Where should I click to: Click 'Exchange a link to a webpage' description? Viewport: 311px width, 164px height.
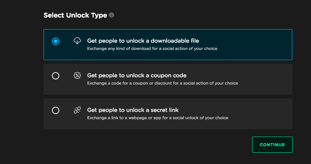(x=157, y=118)
